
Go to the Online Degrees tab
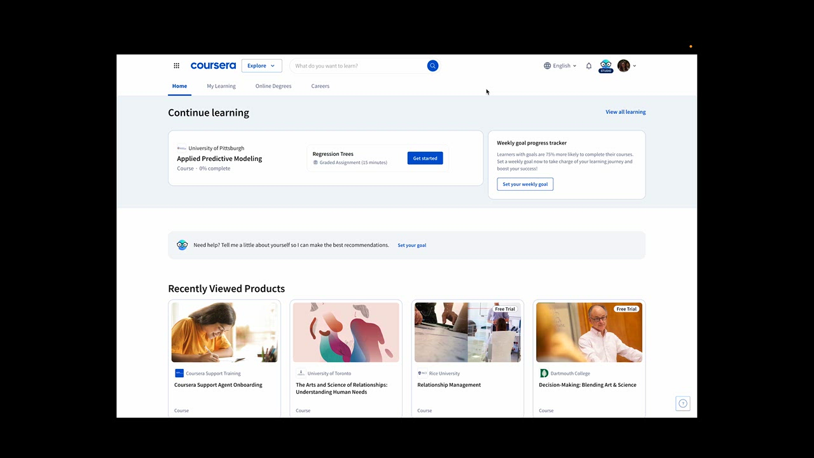pyautogui.click(x=273, y=86)
